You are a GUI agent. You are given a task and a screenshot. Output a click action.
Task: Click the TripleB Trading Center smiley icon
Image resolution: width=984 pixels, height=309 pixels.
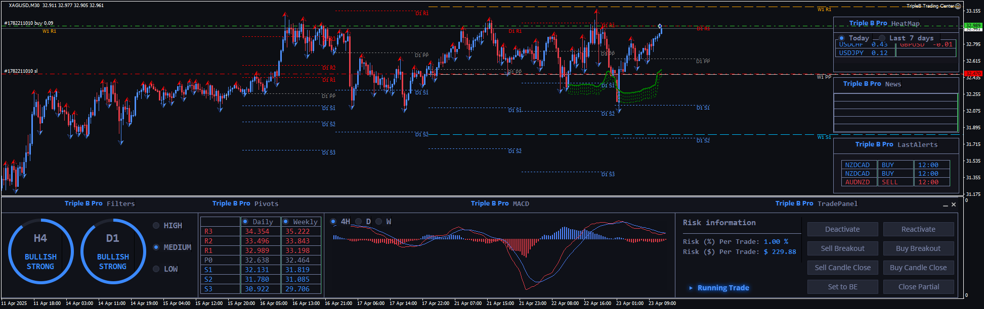pos(958,6)
